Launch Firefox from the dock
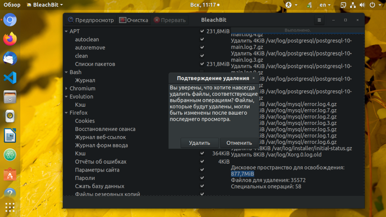The width and height of the screenshot is (386, 217). pos(10,39)
